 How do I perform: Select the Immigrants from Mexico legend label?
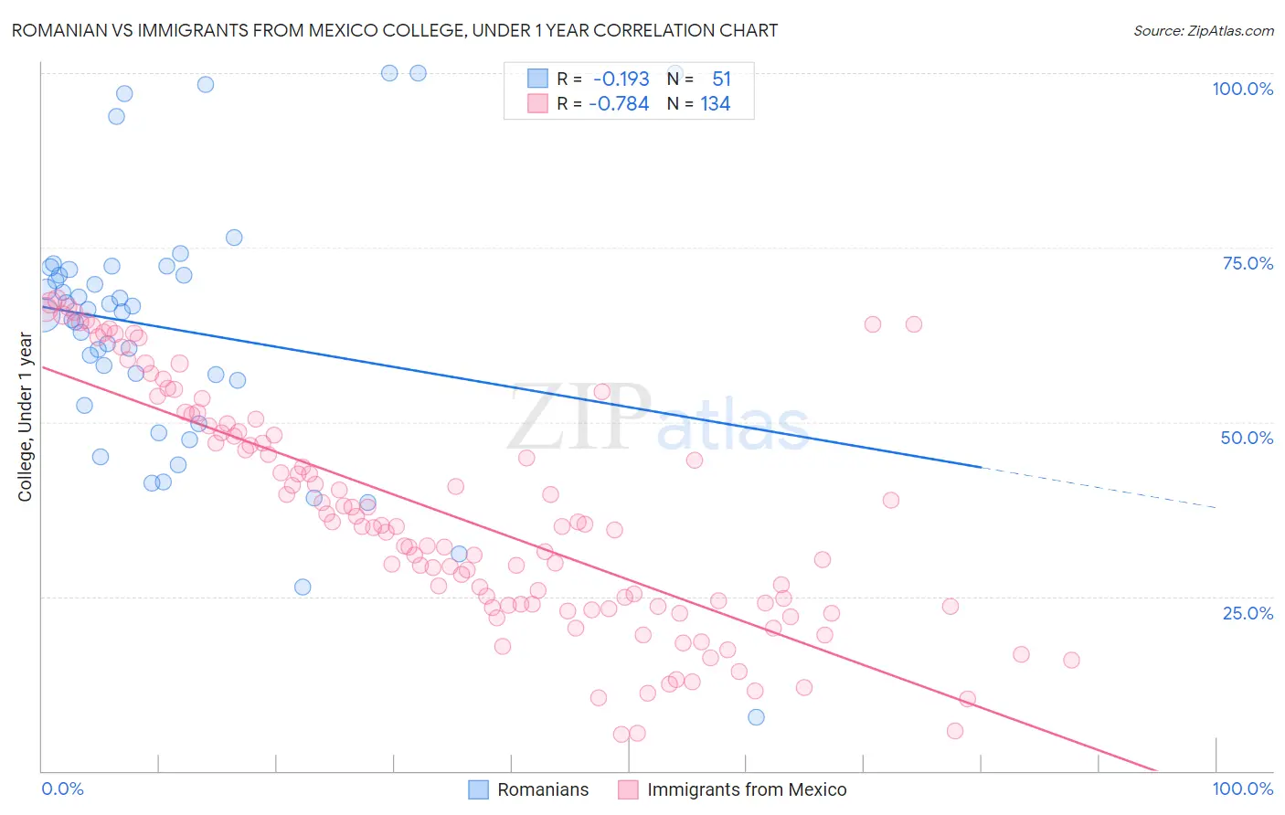(x=747, y=789)
